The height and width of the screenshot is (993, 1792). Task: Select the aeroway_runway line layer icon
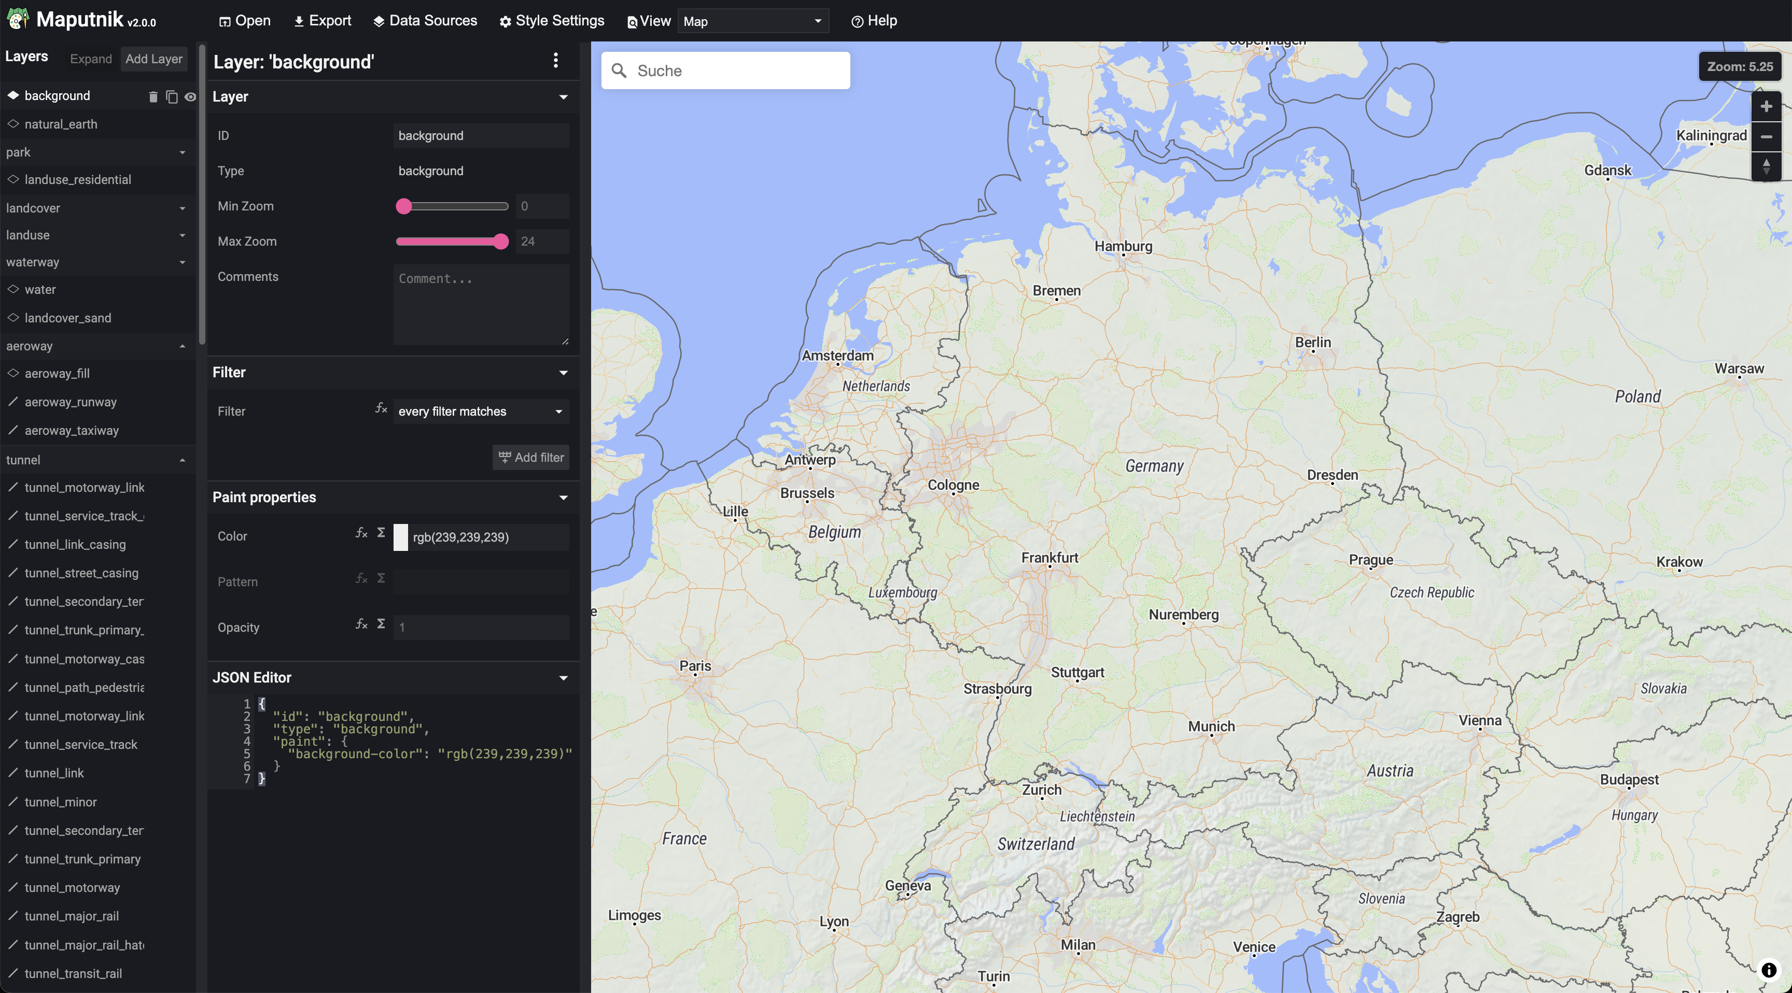tap(13, 401)
